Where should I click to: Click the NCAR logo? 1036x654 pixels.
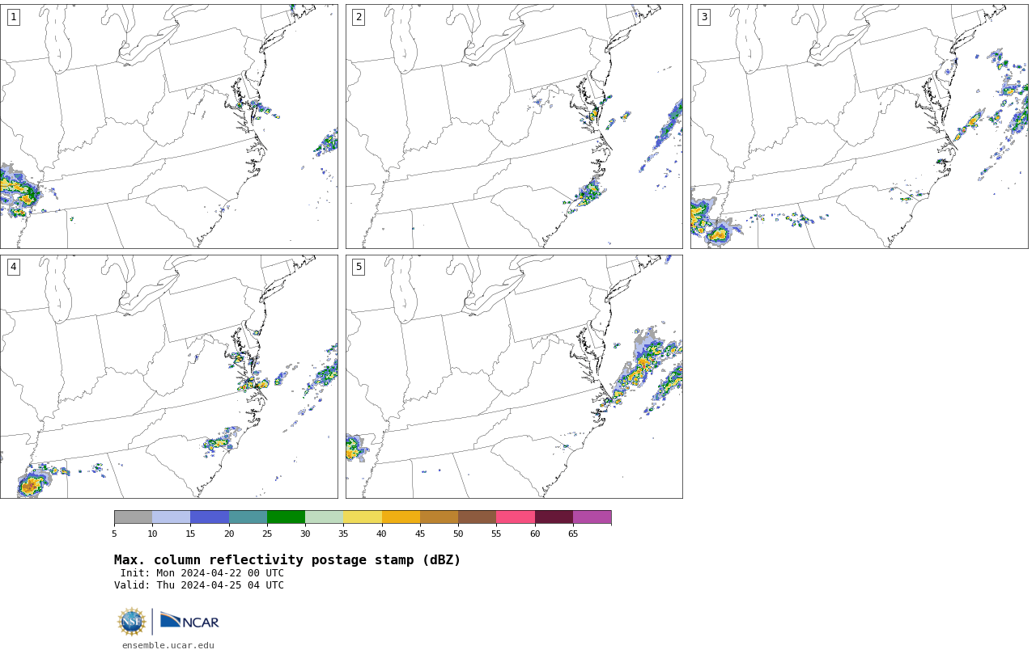tap(189, 621)
